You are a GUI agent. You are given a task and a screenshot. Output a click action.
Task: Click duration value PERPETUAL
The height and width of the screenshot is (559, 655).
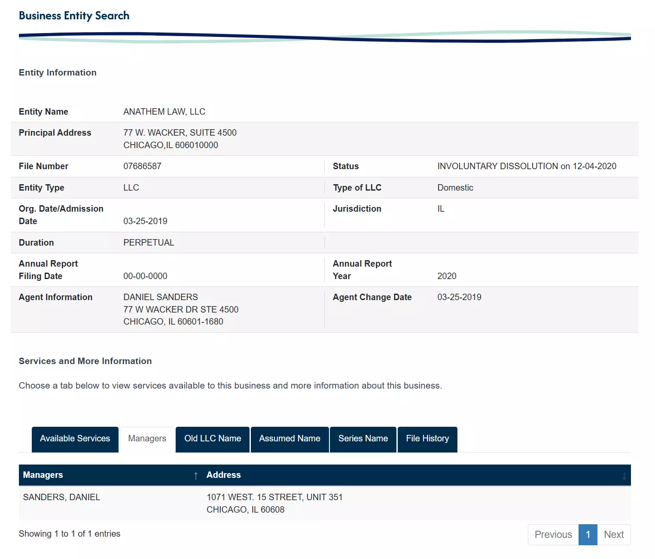149,243
